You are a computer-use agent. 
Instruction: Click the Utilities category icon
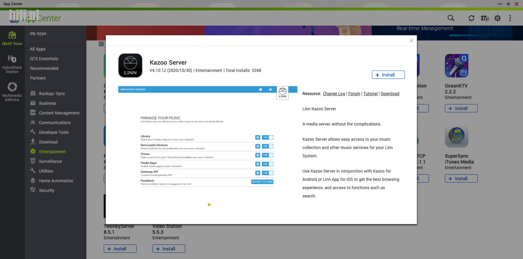(33, 171)
